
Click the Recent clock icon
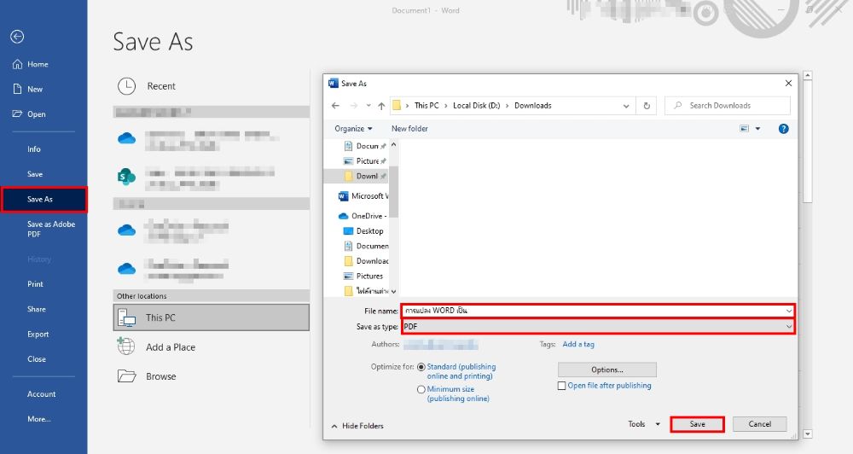click(126, 86)
